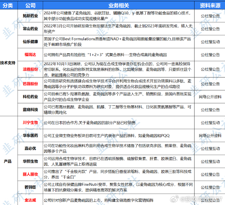
Task: Click red company name 川宁生物
Action: [30, 122]
